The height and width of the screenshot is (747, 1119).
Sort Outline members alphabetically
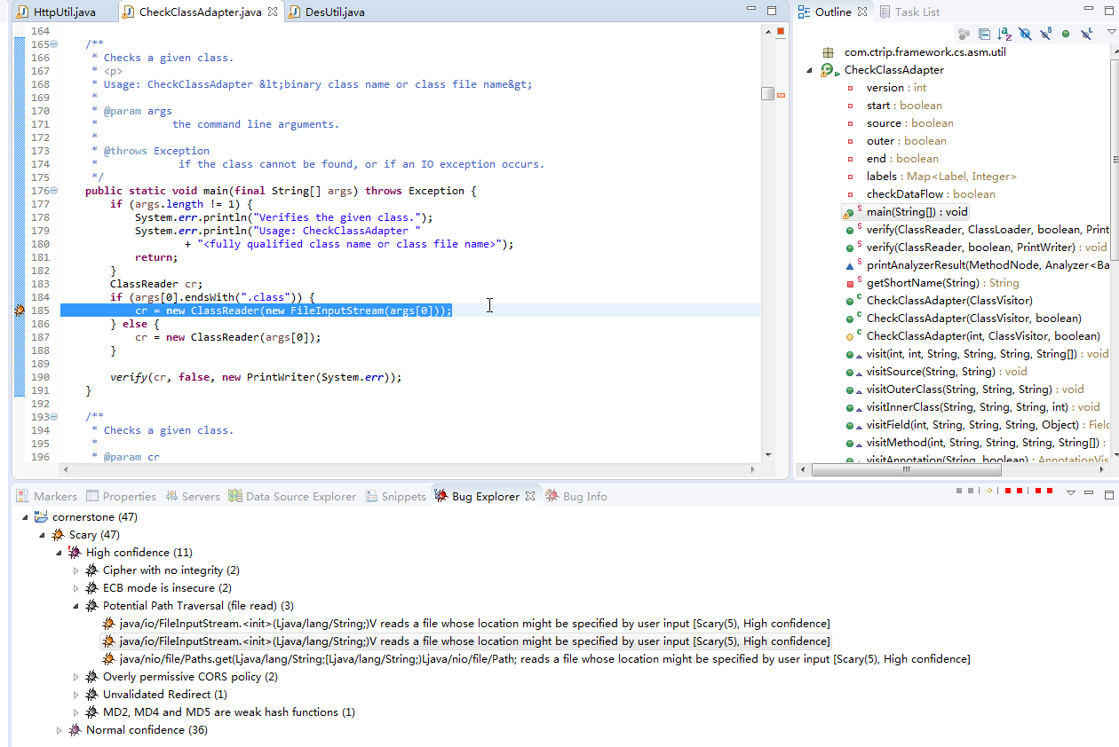(x=1004, y=34)
